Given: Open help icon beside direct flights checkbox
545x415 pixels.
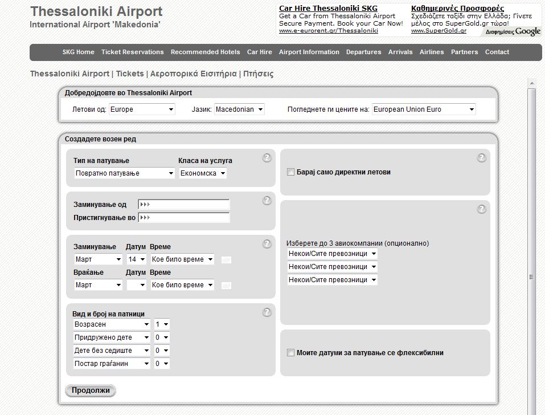Looking at the screenshot, I should tap(481, 157).
